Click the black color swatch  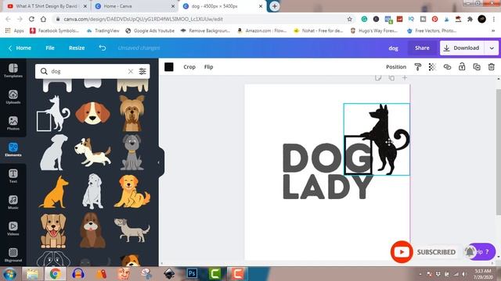point(169,67)
